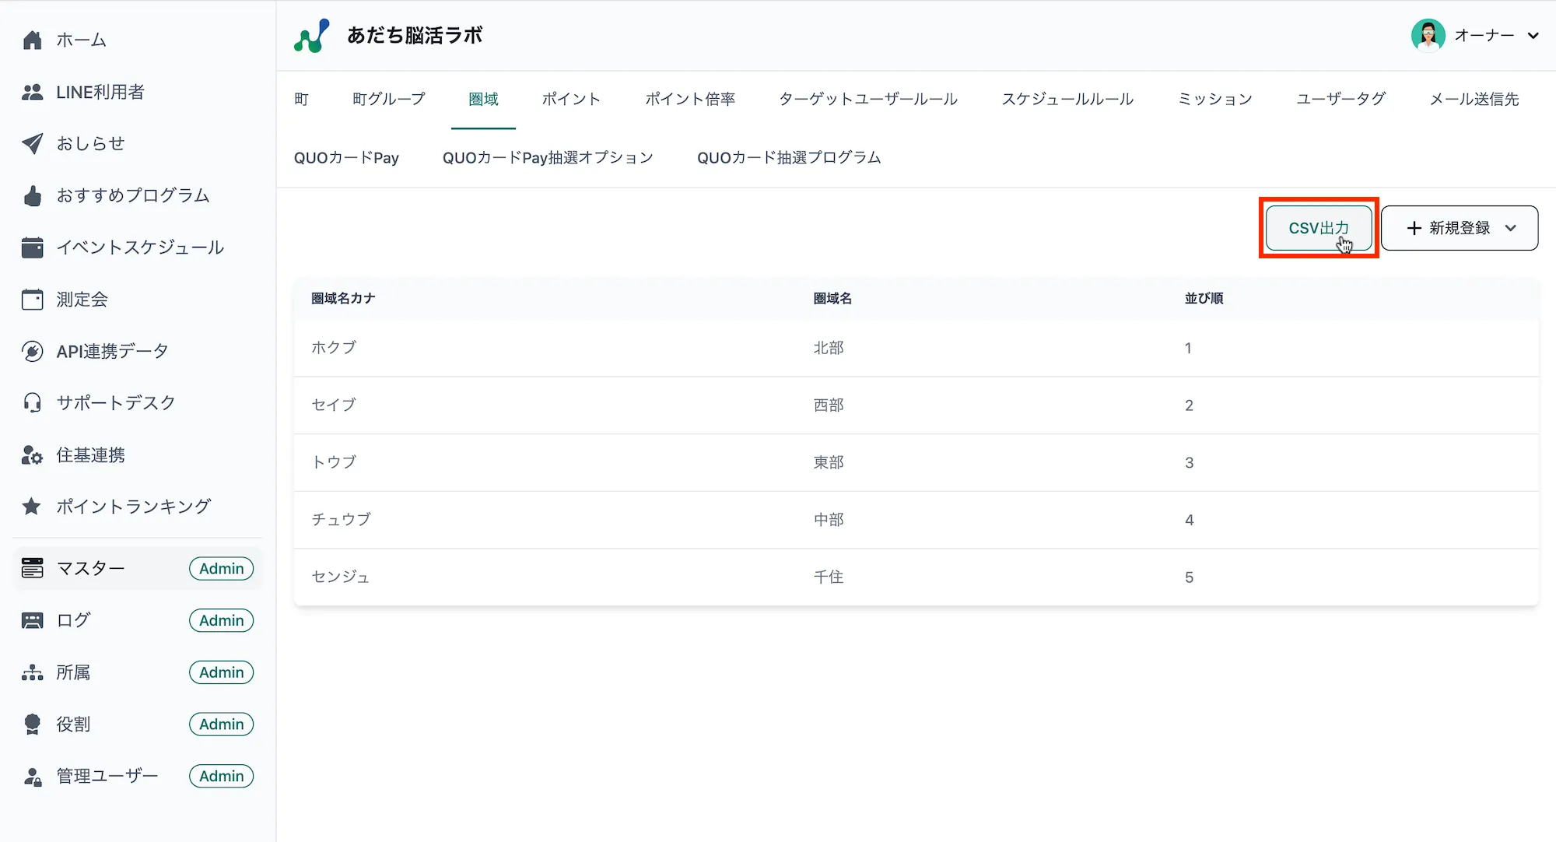Screen dimensions: 1556x842
Task: Open the QUOカードPay tab
Action: coord(346,157)
